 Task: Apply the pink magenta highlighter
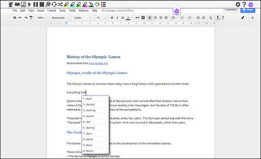click(85, 4)
